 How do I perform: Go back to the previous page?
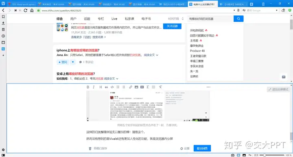tap(3, 11)
